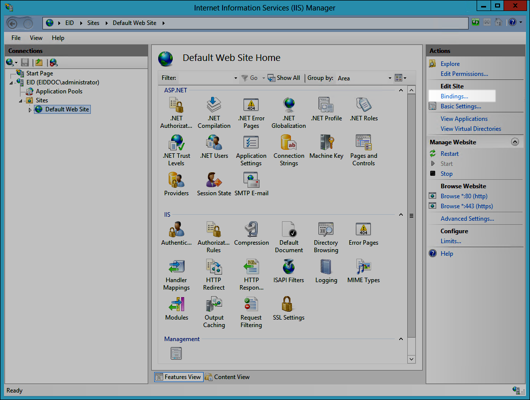
Task: Click Show All in filter bar
Action: pos(284,78)
